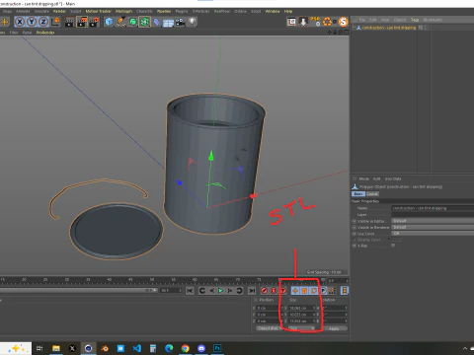The image size is (474, 355).
Task: Open the Tags menu in Object Manager
Action: click(415, 20)
